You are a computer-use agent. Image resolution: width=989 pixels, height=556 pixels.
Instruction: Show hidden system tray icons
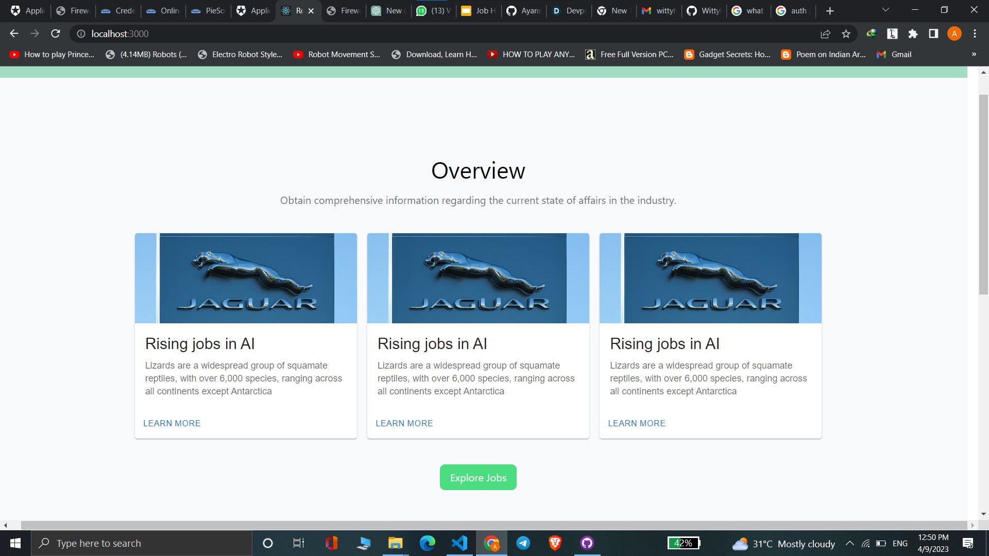(x=850, y=543)
